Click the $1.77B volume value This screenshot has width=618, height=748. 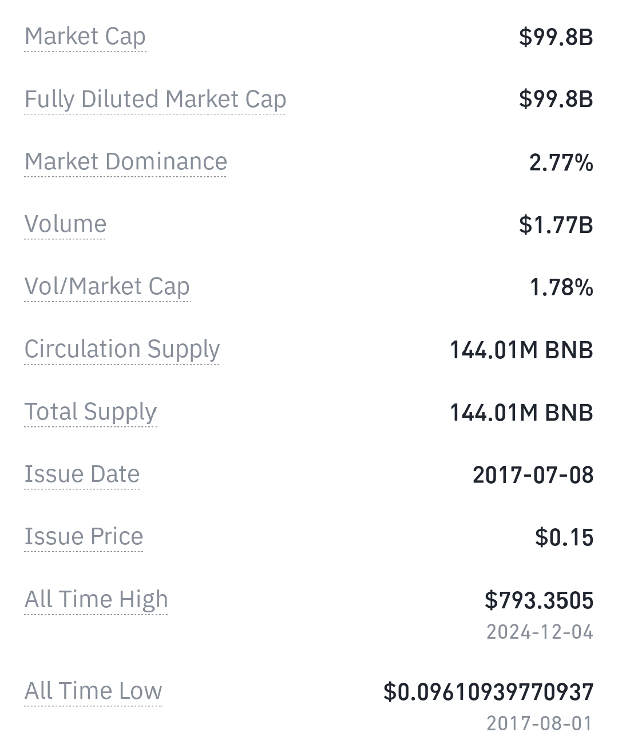point(556,225)
